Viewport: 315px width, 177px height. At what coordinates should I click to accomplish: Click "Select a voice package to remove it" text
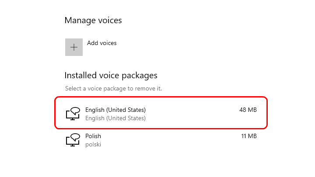click(113, 88)
